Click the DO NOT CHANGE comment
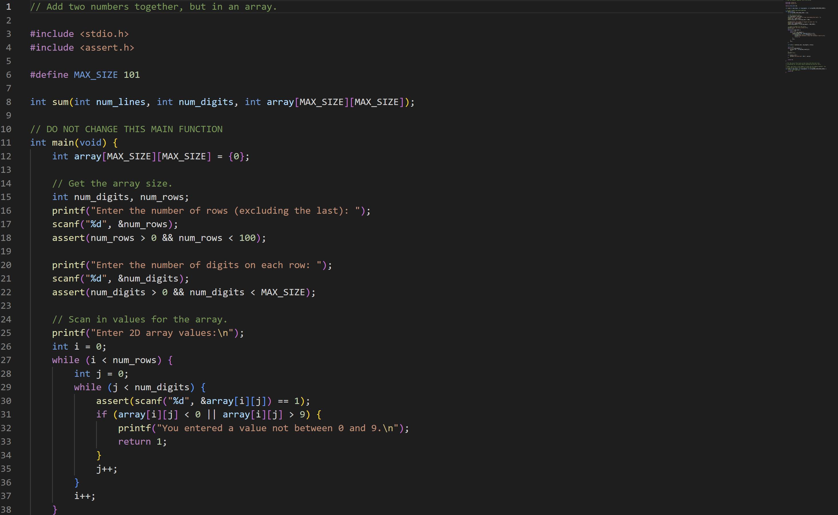This screenshot has width=838, height=515. pos(126,129)
